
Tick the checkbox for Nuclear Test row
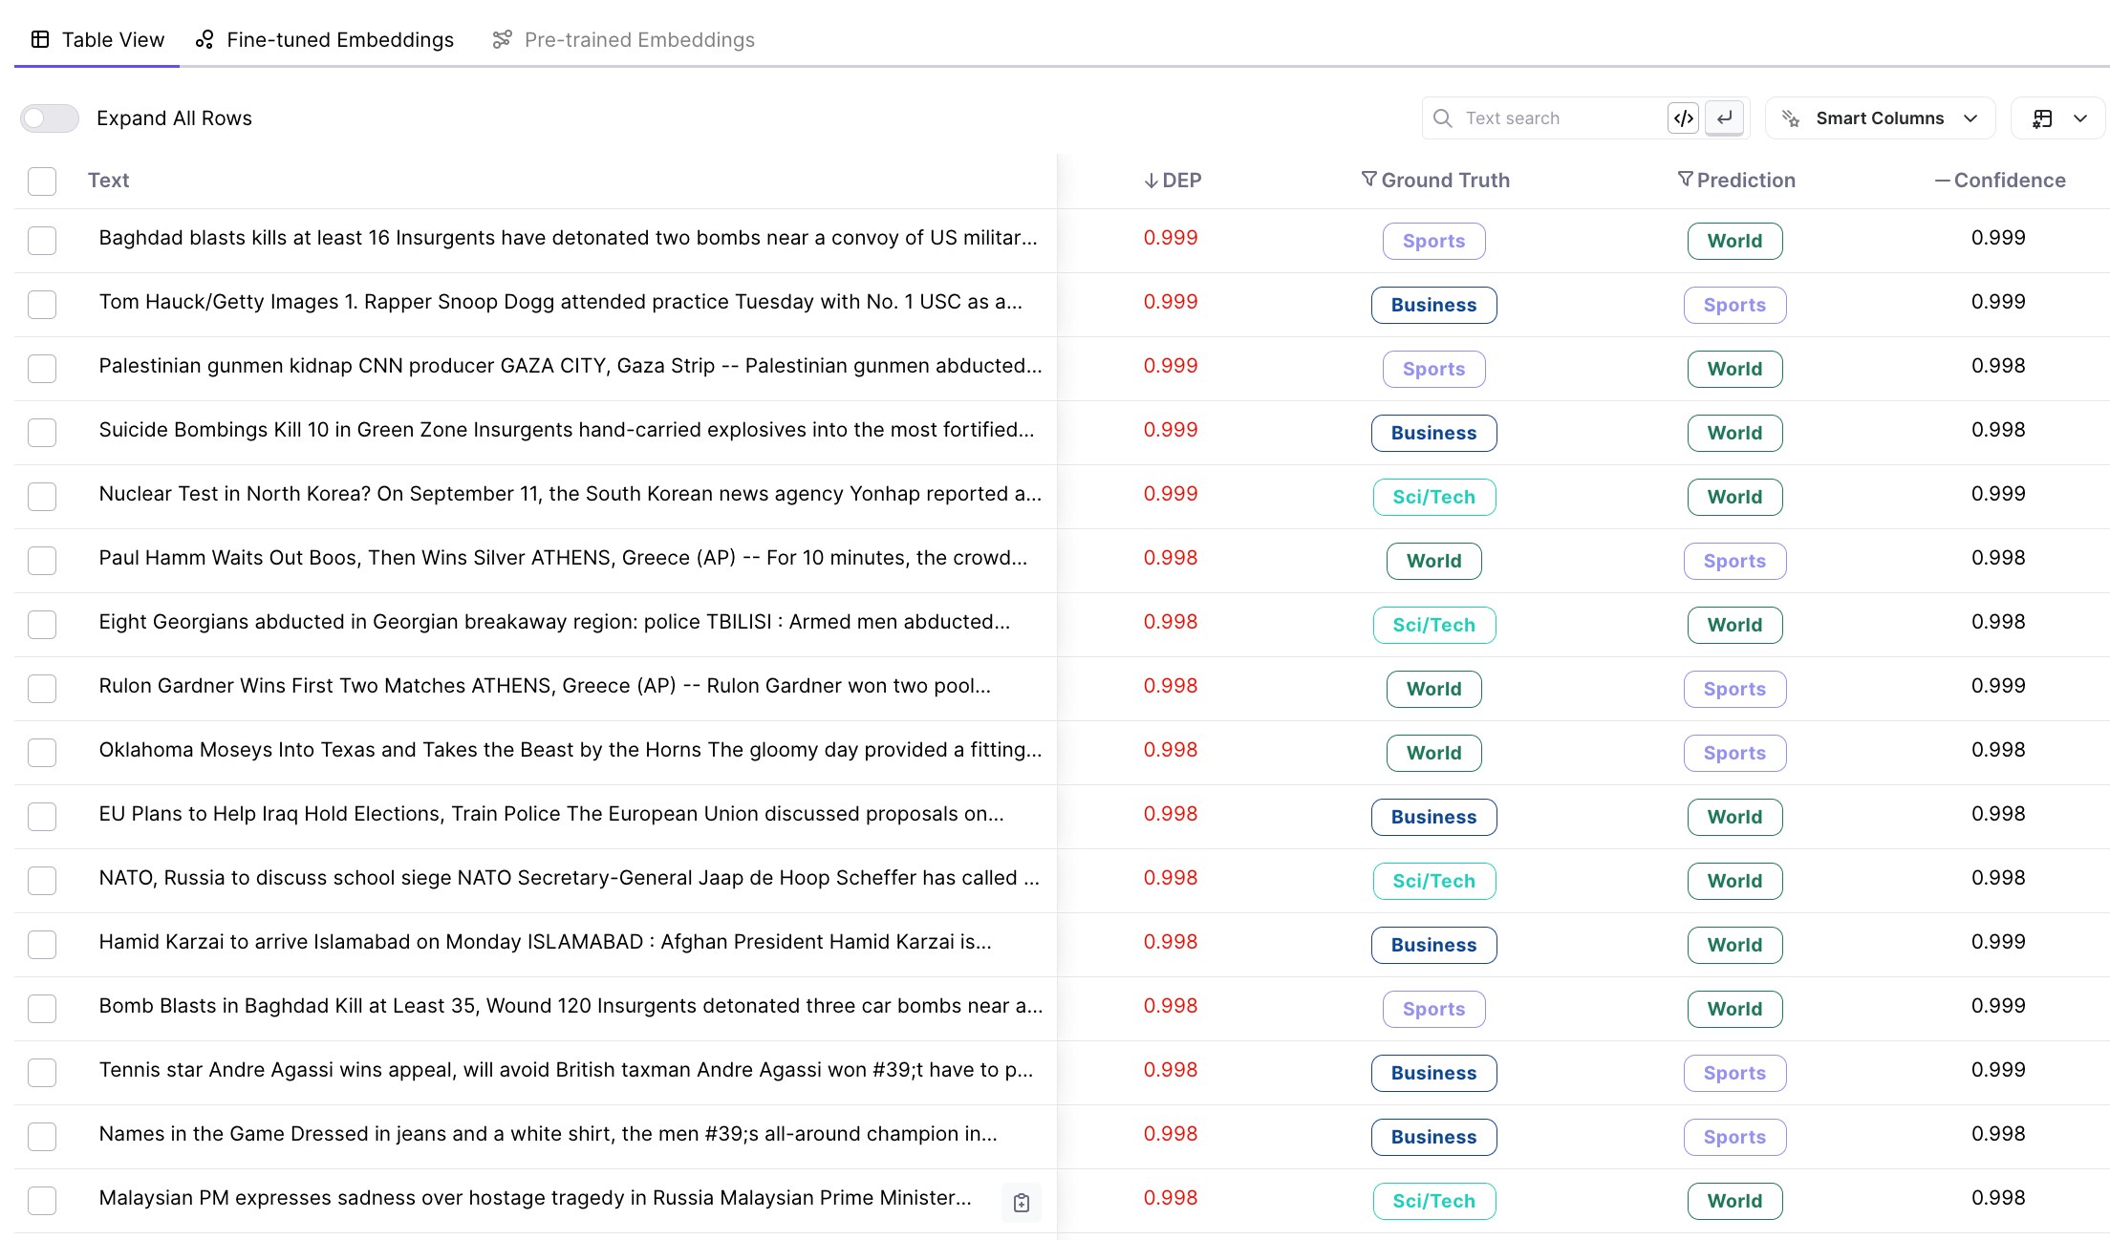pos(42,497)
